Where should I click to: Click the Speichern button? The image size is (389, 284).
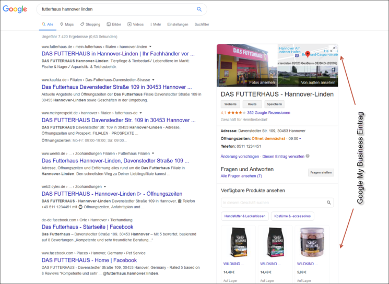(274, 104)
